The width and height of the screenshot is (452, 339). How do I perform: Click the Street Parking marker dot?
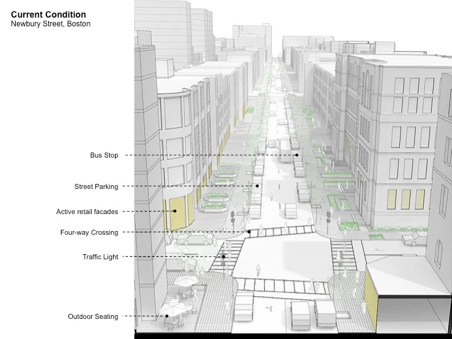point(257,186)
